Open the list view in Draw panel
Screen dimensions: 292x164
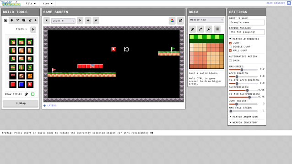[217, 29]
